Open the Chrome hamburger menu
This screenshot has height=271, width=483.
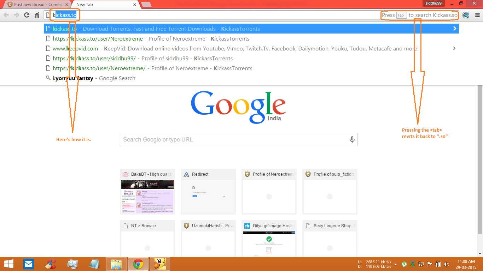click(x=477, y=15)
